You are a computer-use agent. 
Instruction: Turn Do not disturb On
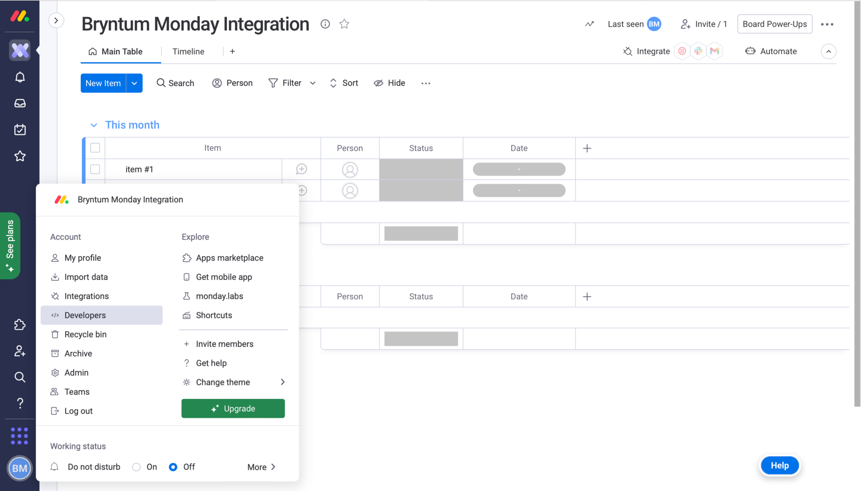[136, 467]
